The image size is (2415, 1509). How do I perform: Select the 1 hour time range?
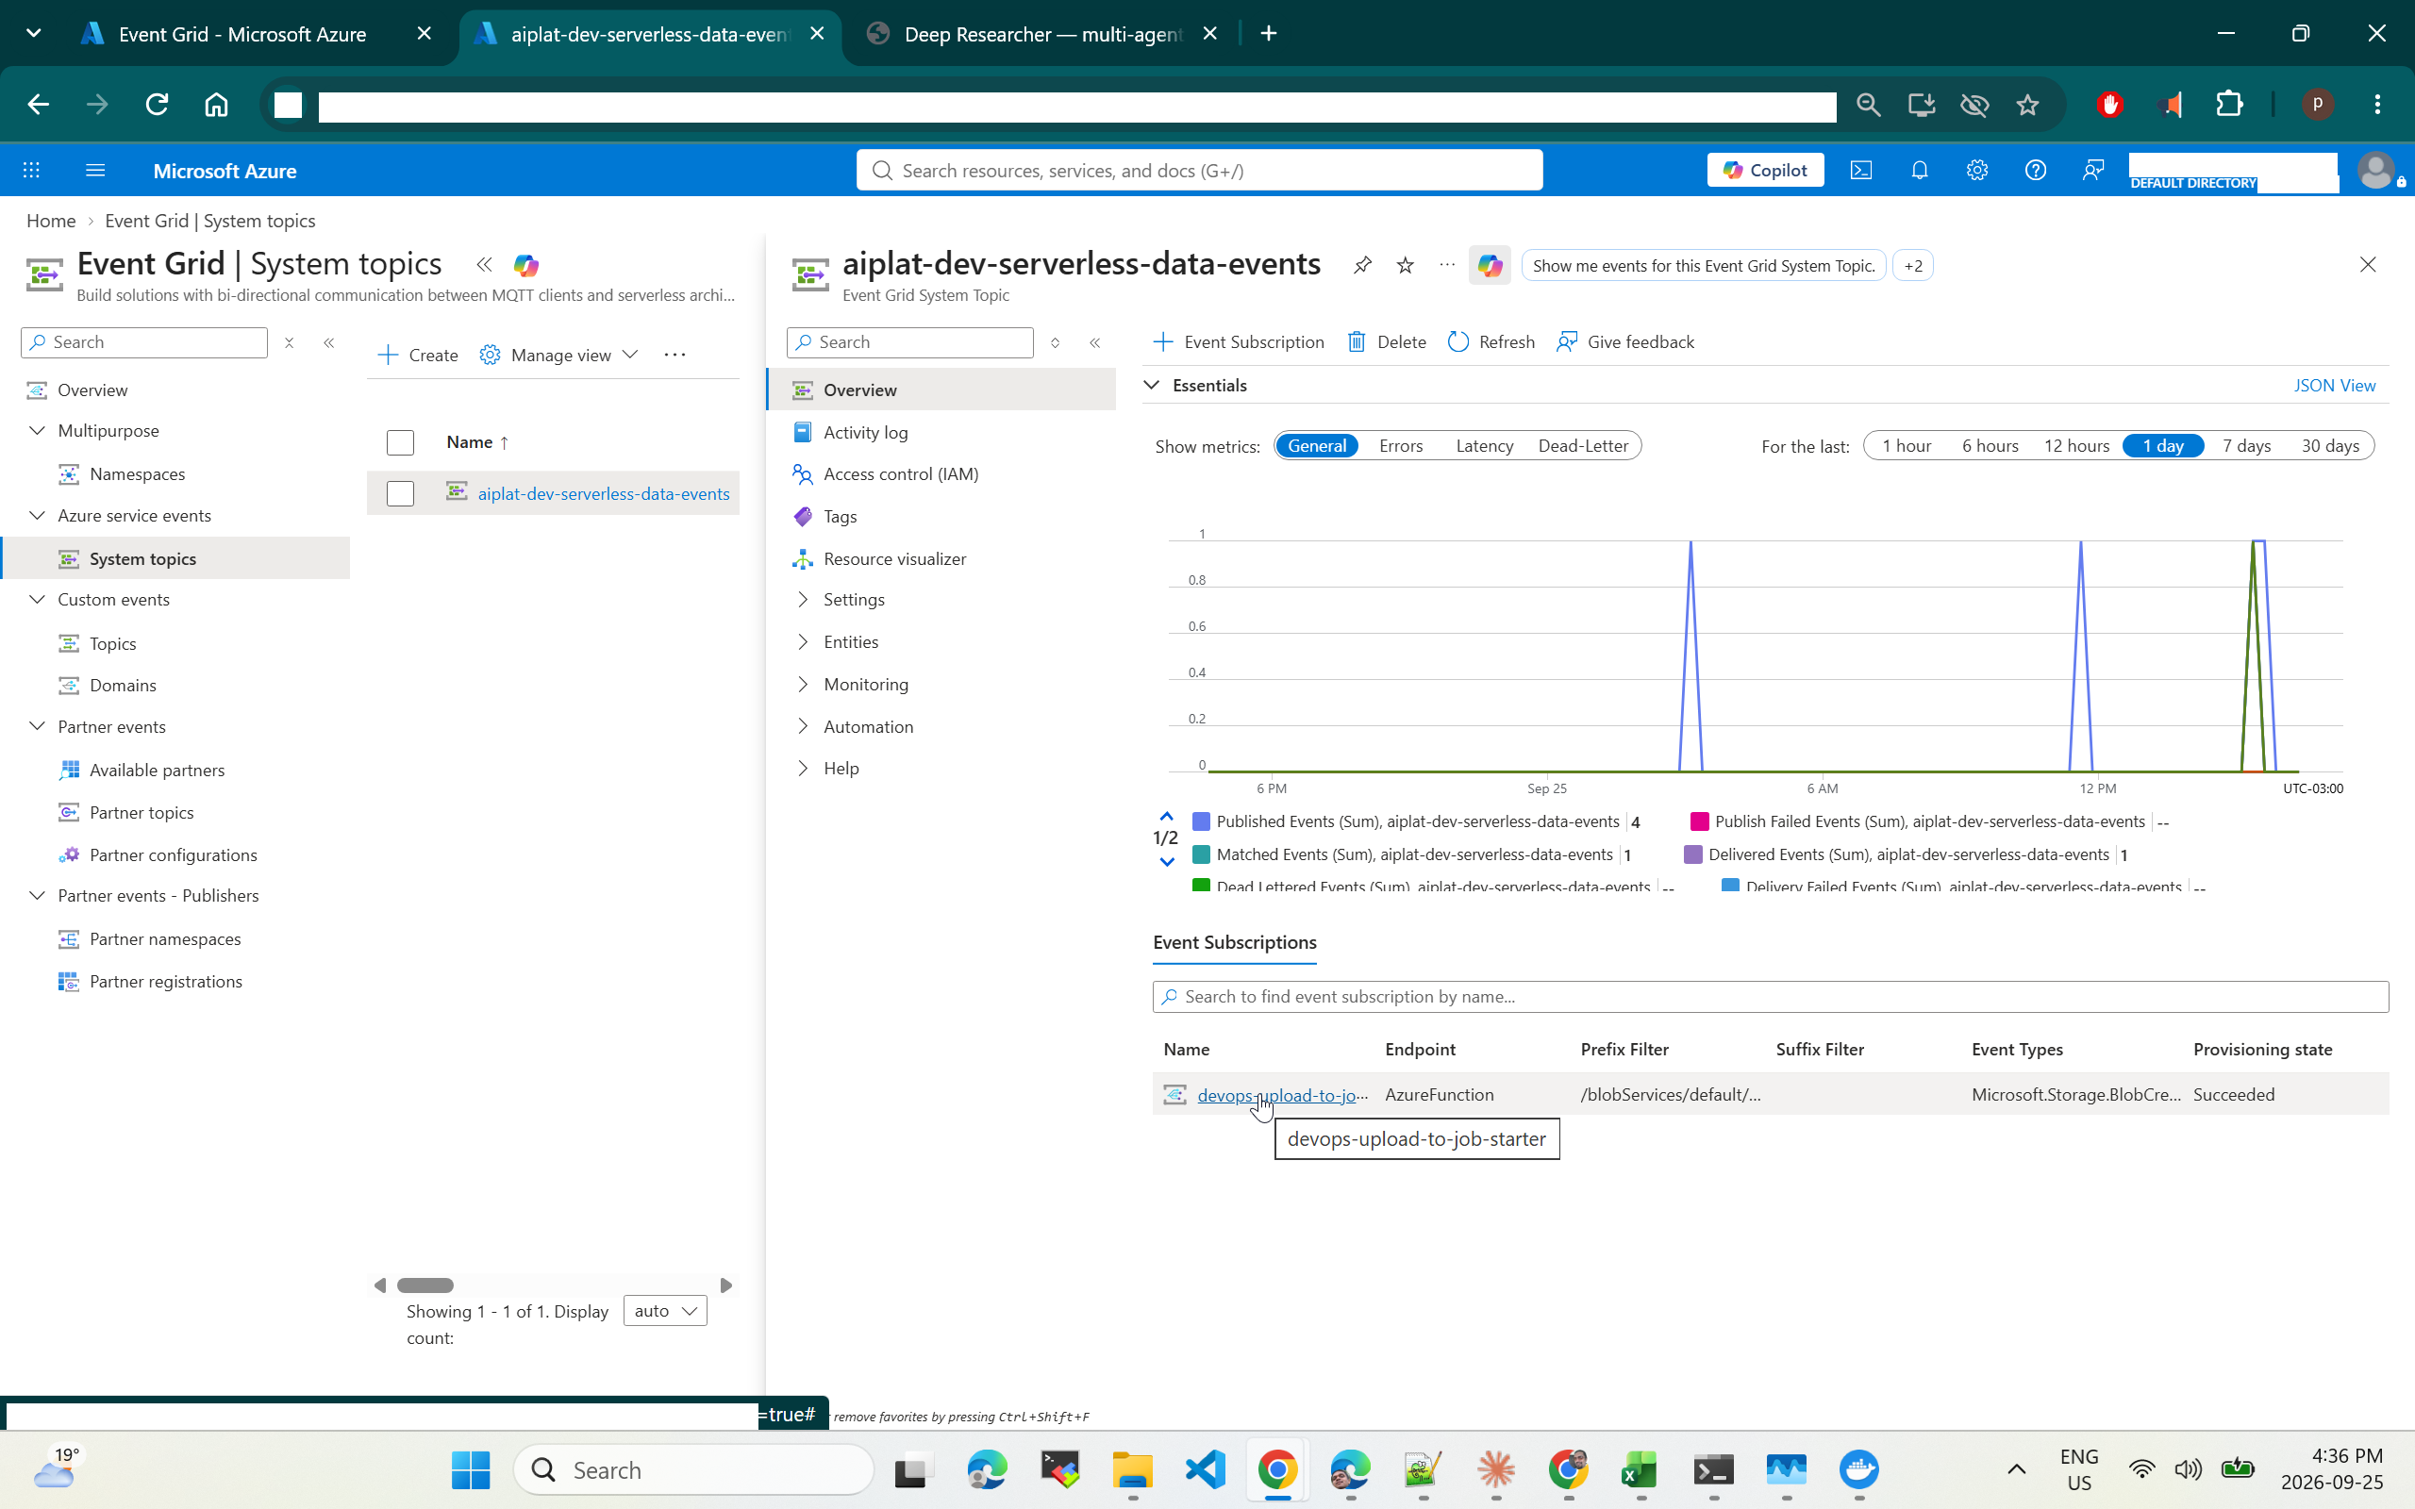click(1906, 446)
